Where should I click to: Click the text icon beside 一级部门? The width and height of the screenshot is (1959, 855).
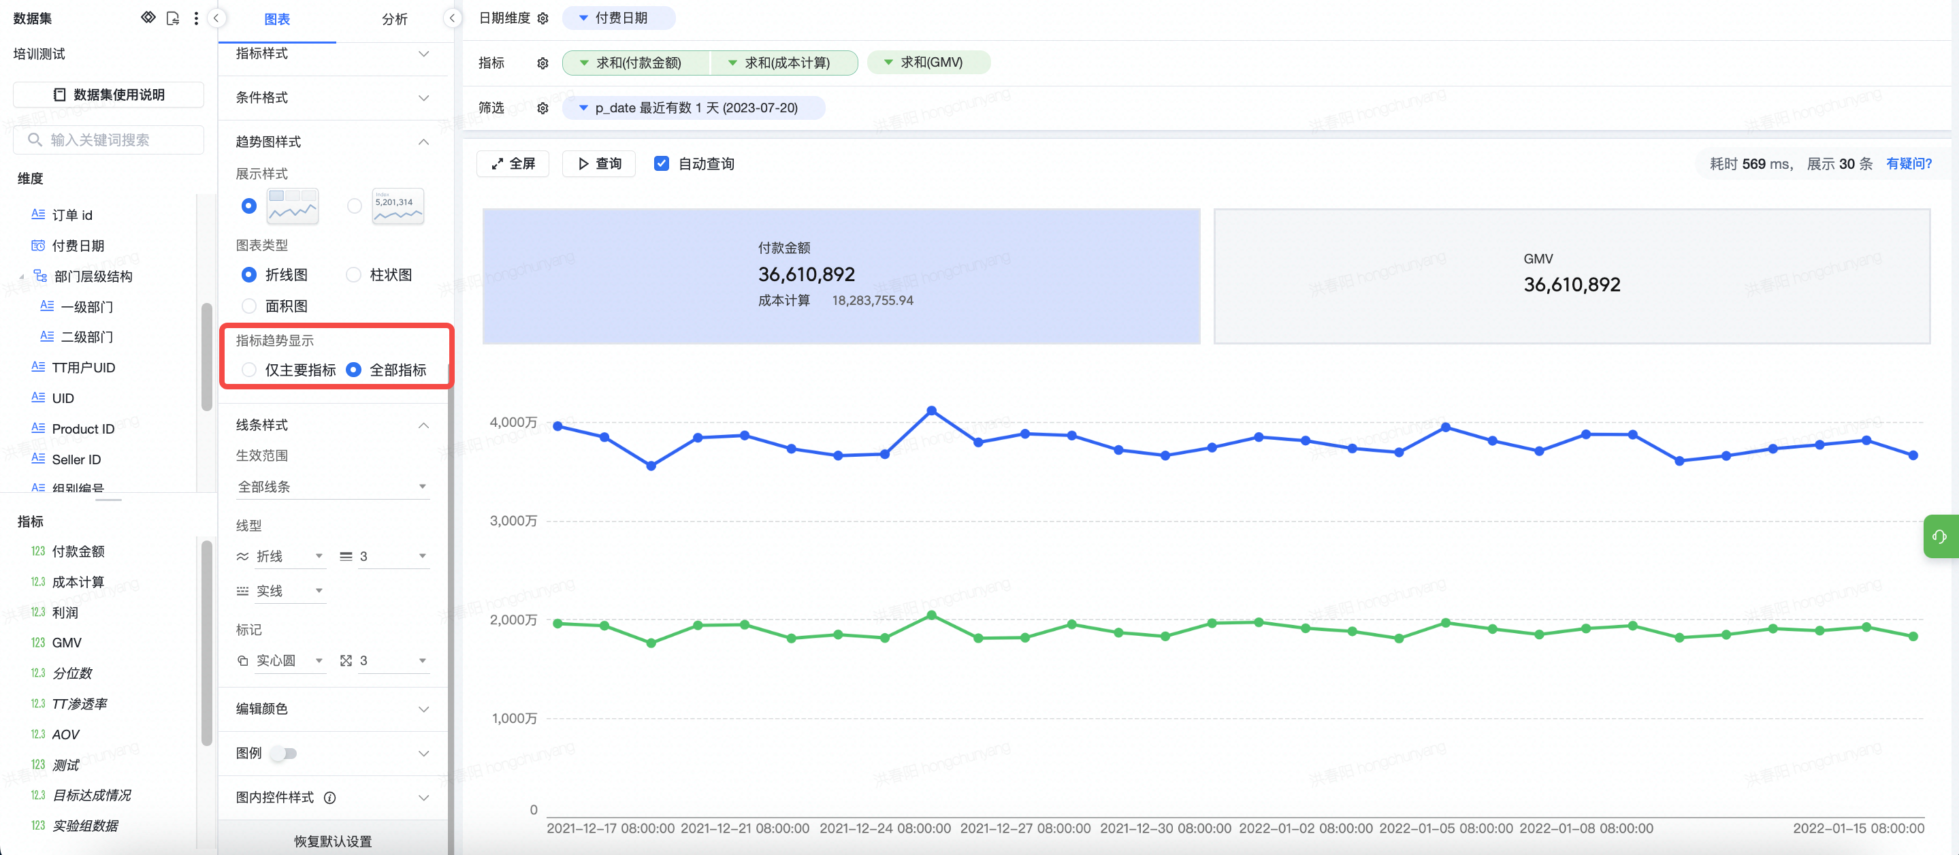[x=47, y=306]
